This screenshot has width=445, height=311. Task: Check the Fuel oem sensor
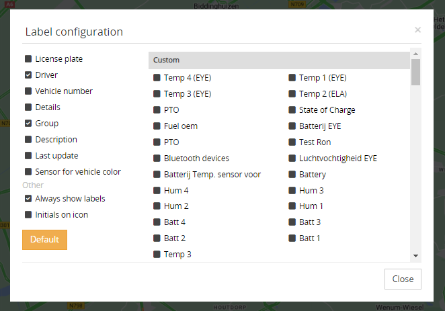coord(157,126)
